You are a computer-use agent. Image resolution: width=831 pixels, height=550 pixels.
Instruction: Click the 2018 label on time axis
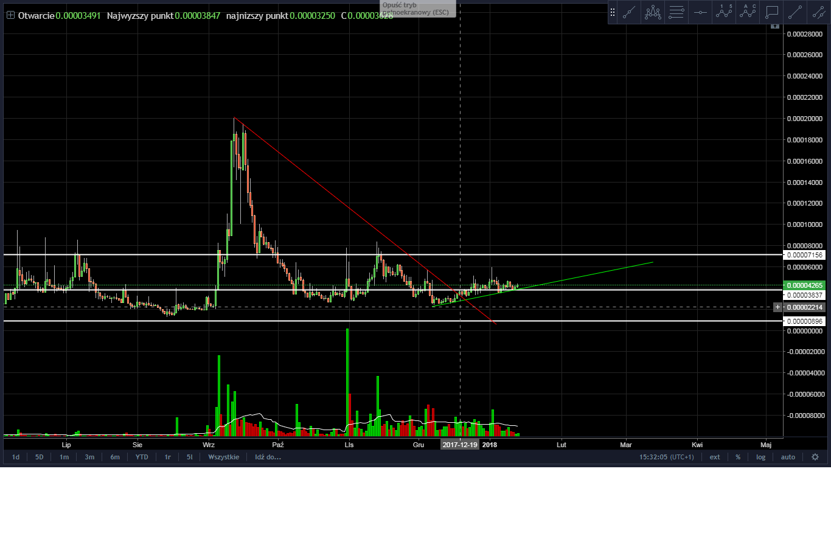tap(489, 445)
